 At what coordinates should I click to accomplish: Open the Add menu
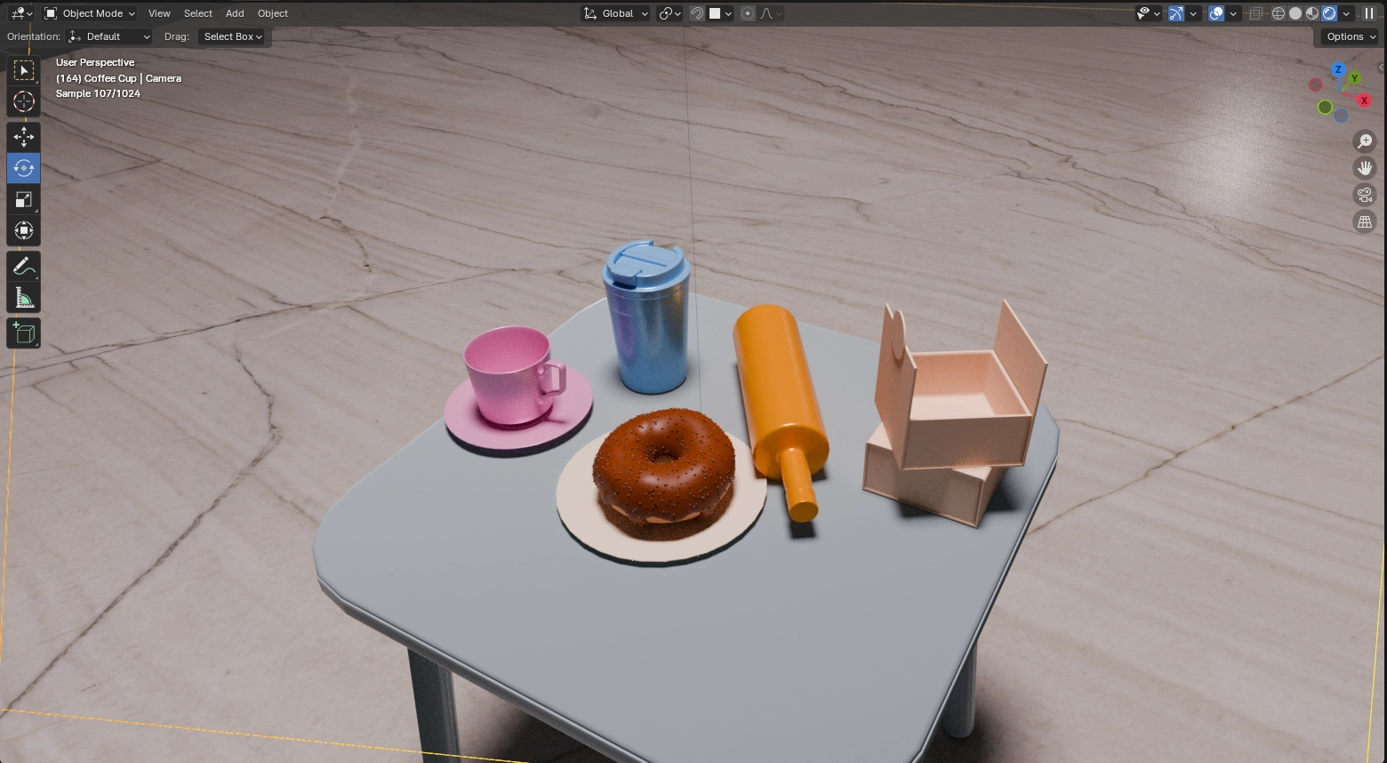[235, 13]
